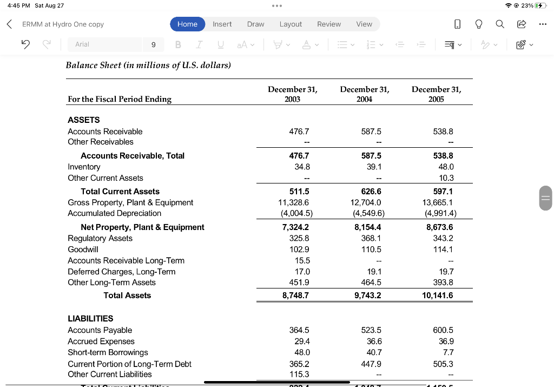Open the bulleted list style dropdown

[x=352, y=44]
